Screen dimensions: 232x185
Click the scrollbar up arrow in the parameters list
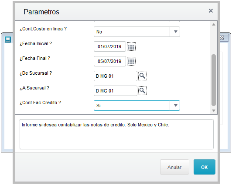pyautogui.click(x=214, y=24)
